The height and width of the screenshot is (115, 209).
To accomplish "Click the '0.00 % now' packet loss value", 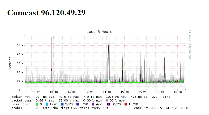I will tap(115, 100).
